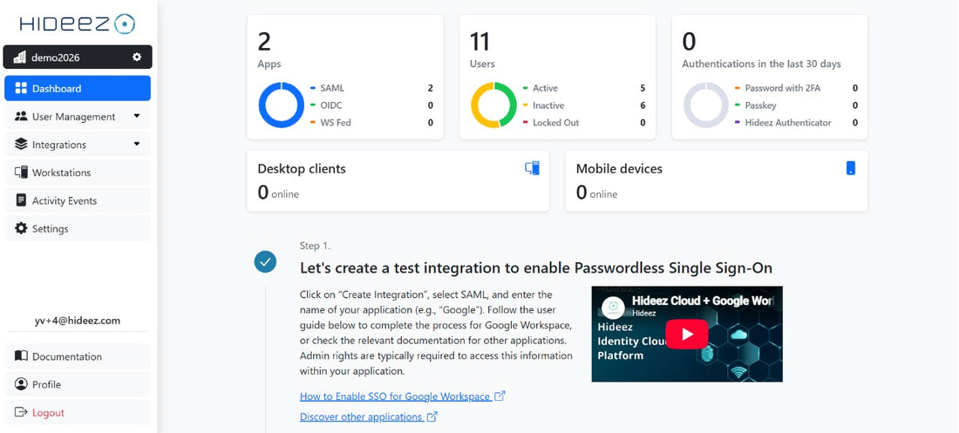
Task: Click the Users count of 11
Action: (480, 42)
